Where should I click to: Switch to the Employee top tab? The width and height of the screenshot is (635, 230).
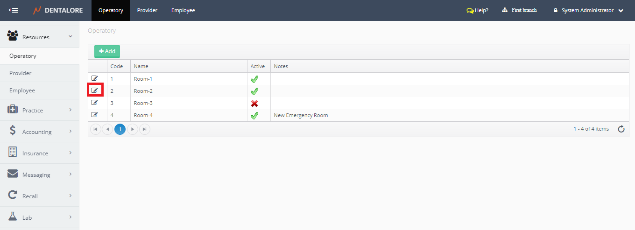(183, 10)
